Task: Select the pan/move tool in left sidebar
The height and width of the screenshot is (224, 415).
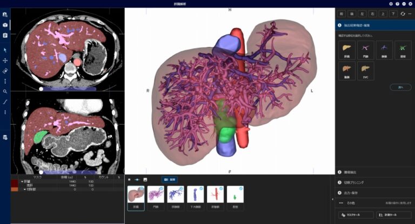Action: (5, 60)
